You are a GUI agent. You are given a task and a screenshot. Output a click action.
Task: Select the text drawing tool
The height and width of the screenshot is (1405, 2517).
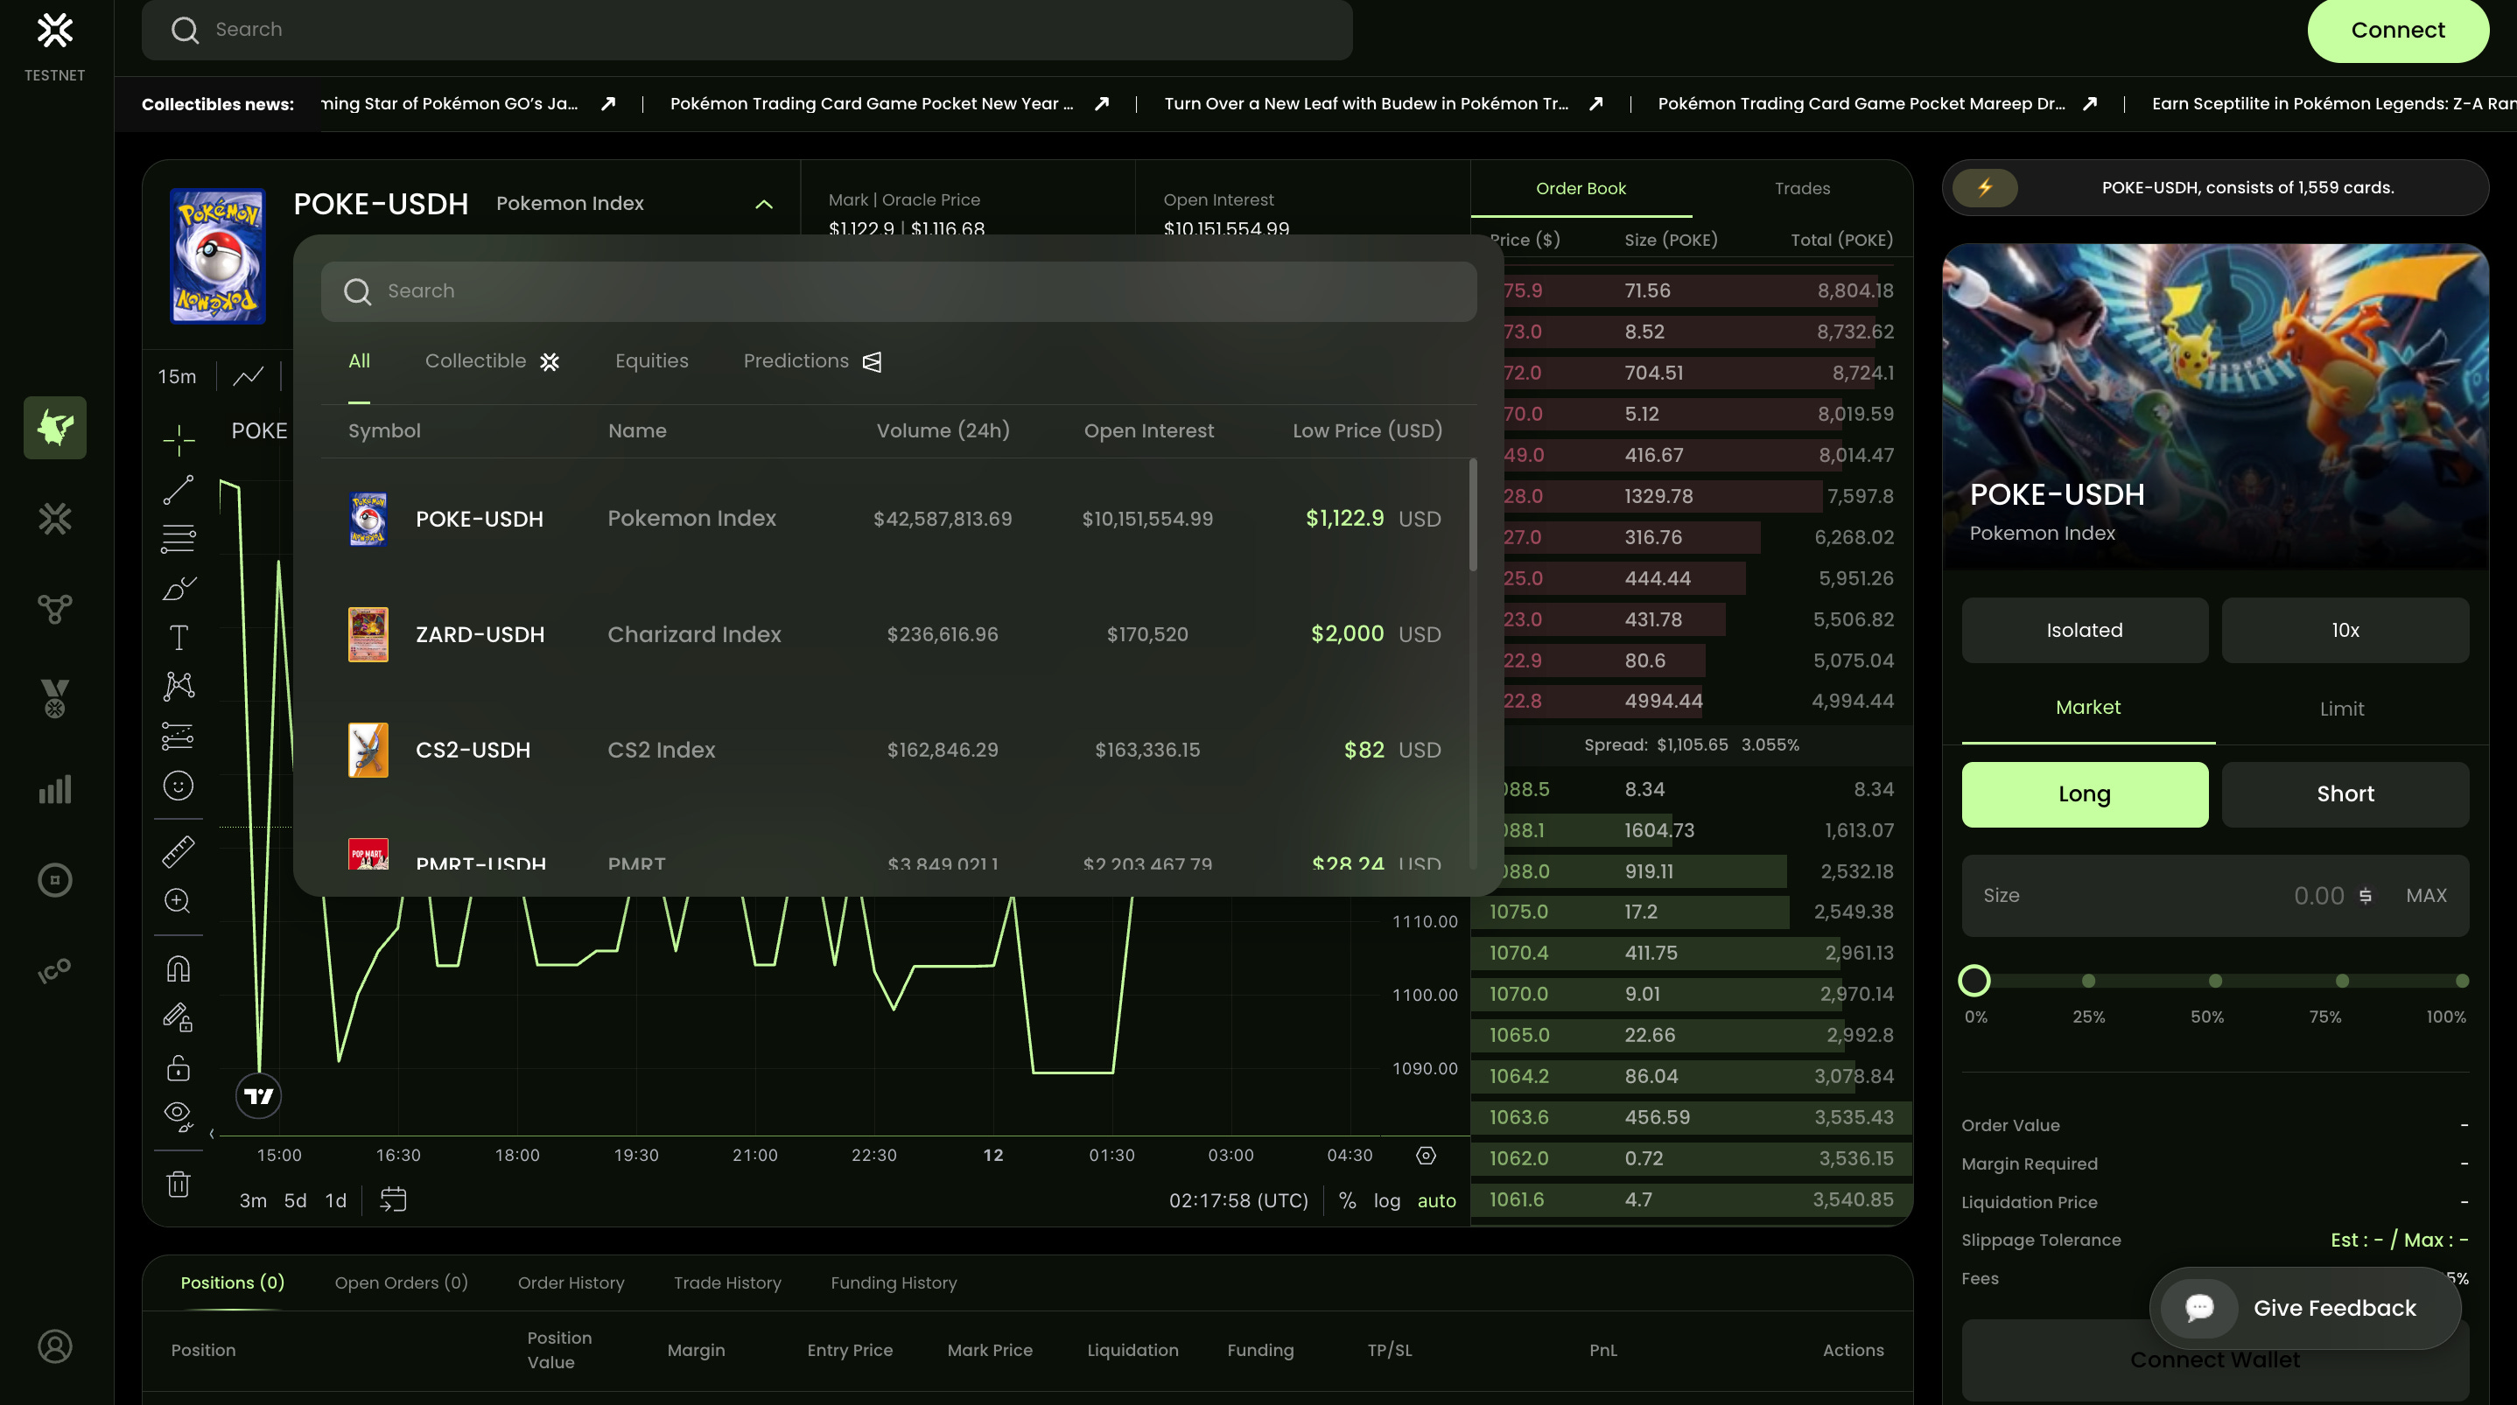pos(178,638)
